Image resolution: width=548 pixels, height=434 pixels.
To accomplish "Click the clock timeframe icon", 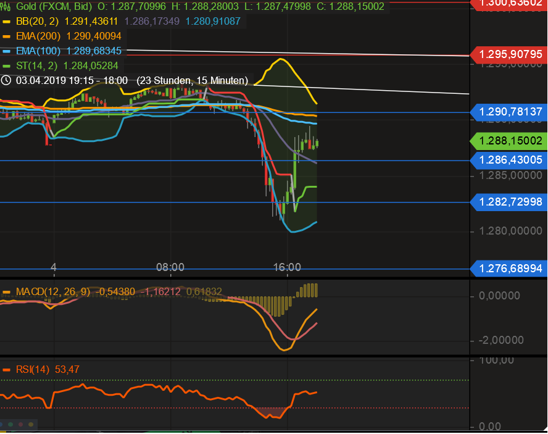I will [6, 80].
